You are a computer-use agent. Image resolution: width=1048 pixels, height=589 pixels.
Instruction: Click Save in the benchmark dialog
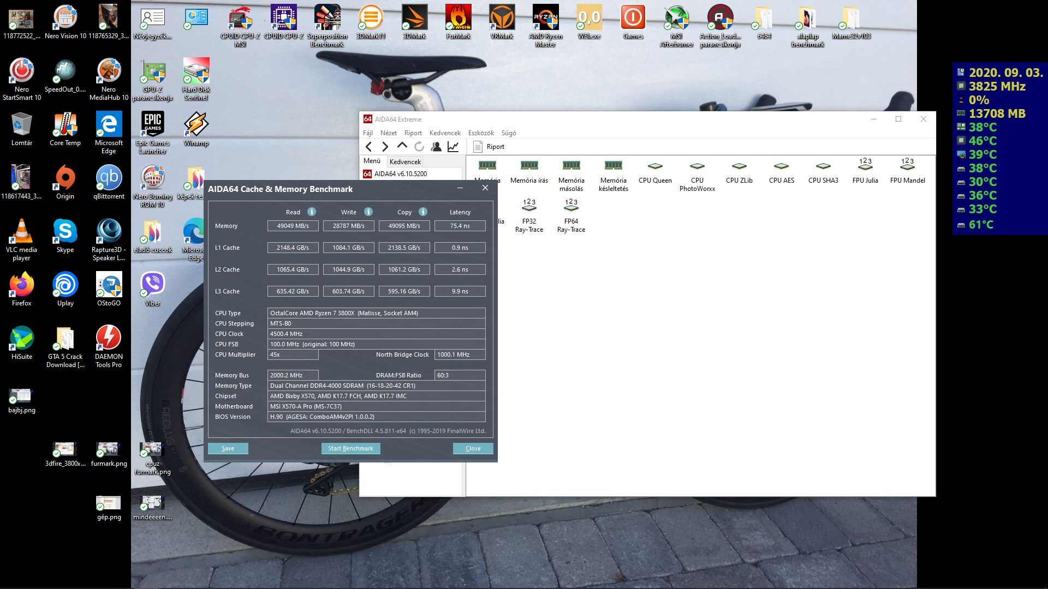(x=228, y=448)
